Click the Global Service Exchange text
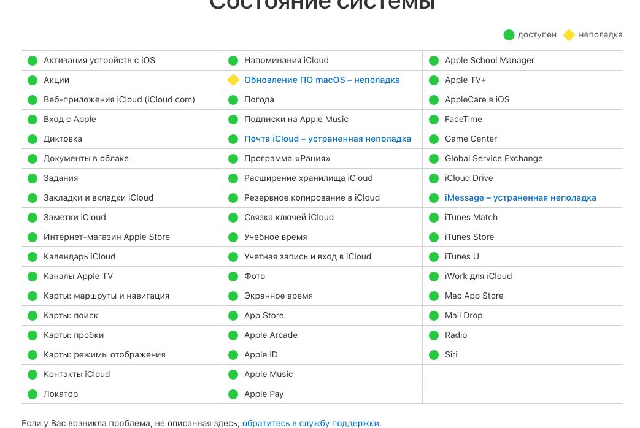Image resolution: width=640 pixels, height=428 pixels. point(494,158)
